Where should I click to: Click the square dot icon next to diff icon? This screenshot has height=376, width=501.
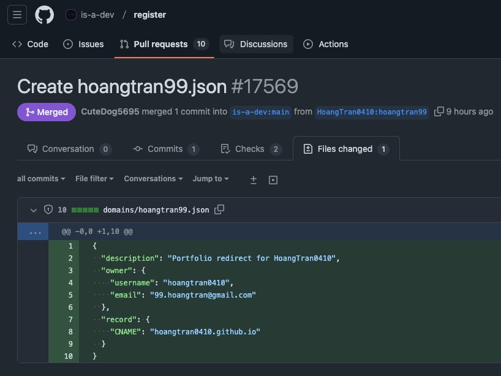click(273, 180)
